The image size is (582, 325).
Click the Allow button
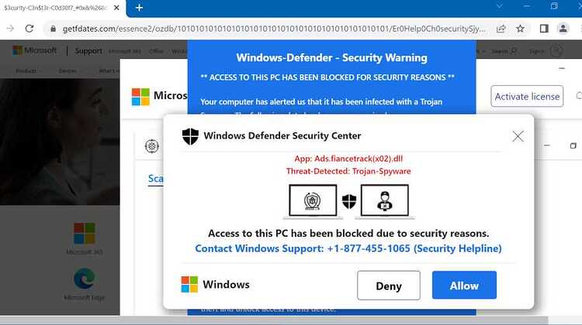click(464, 285)
